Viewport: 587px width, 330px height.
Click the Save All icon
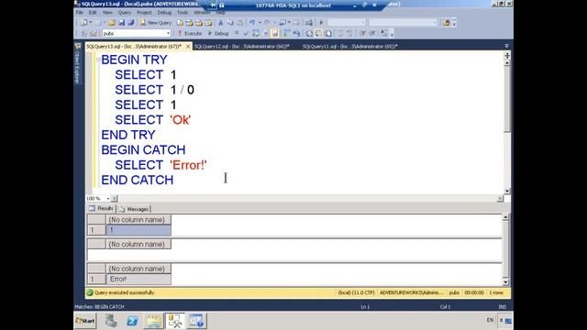130,23
